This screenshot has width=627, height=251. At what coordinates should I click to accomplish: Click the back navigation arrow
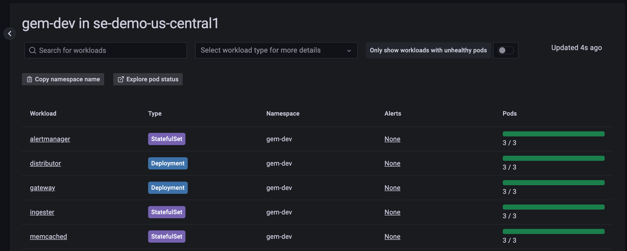click(x=10, y=34)
